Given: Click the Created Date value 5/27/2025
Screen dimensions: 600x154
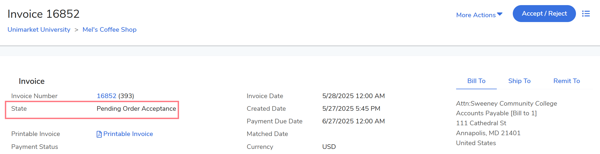Looking at the screenshot, I should tap(351, 109).
